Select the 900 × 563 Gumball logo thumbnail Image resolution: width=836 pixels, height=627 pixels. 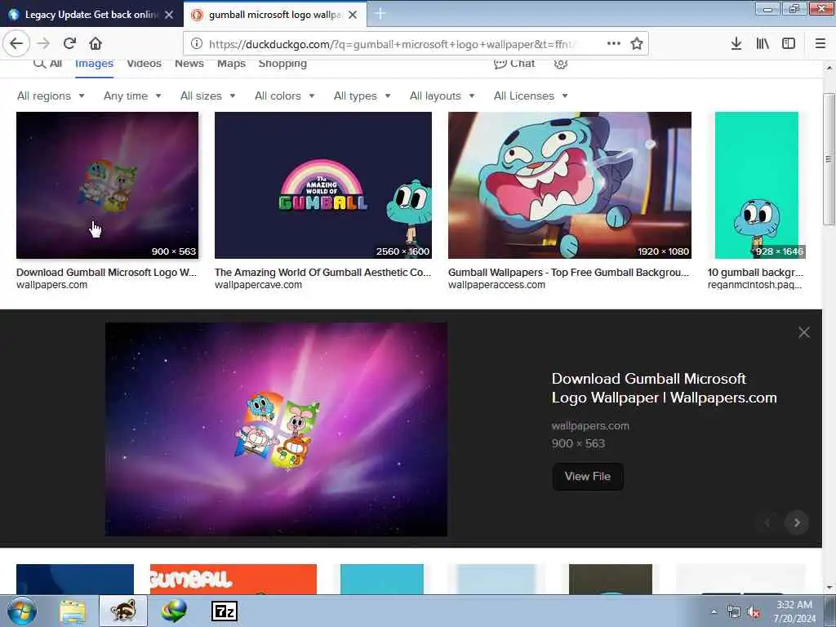(x=107, y=185)
